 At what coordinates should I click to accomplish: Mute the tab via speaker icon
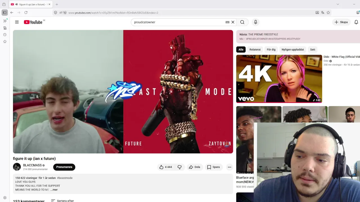17,4
